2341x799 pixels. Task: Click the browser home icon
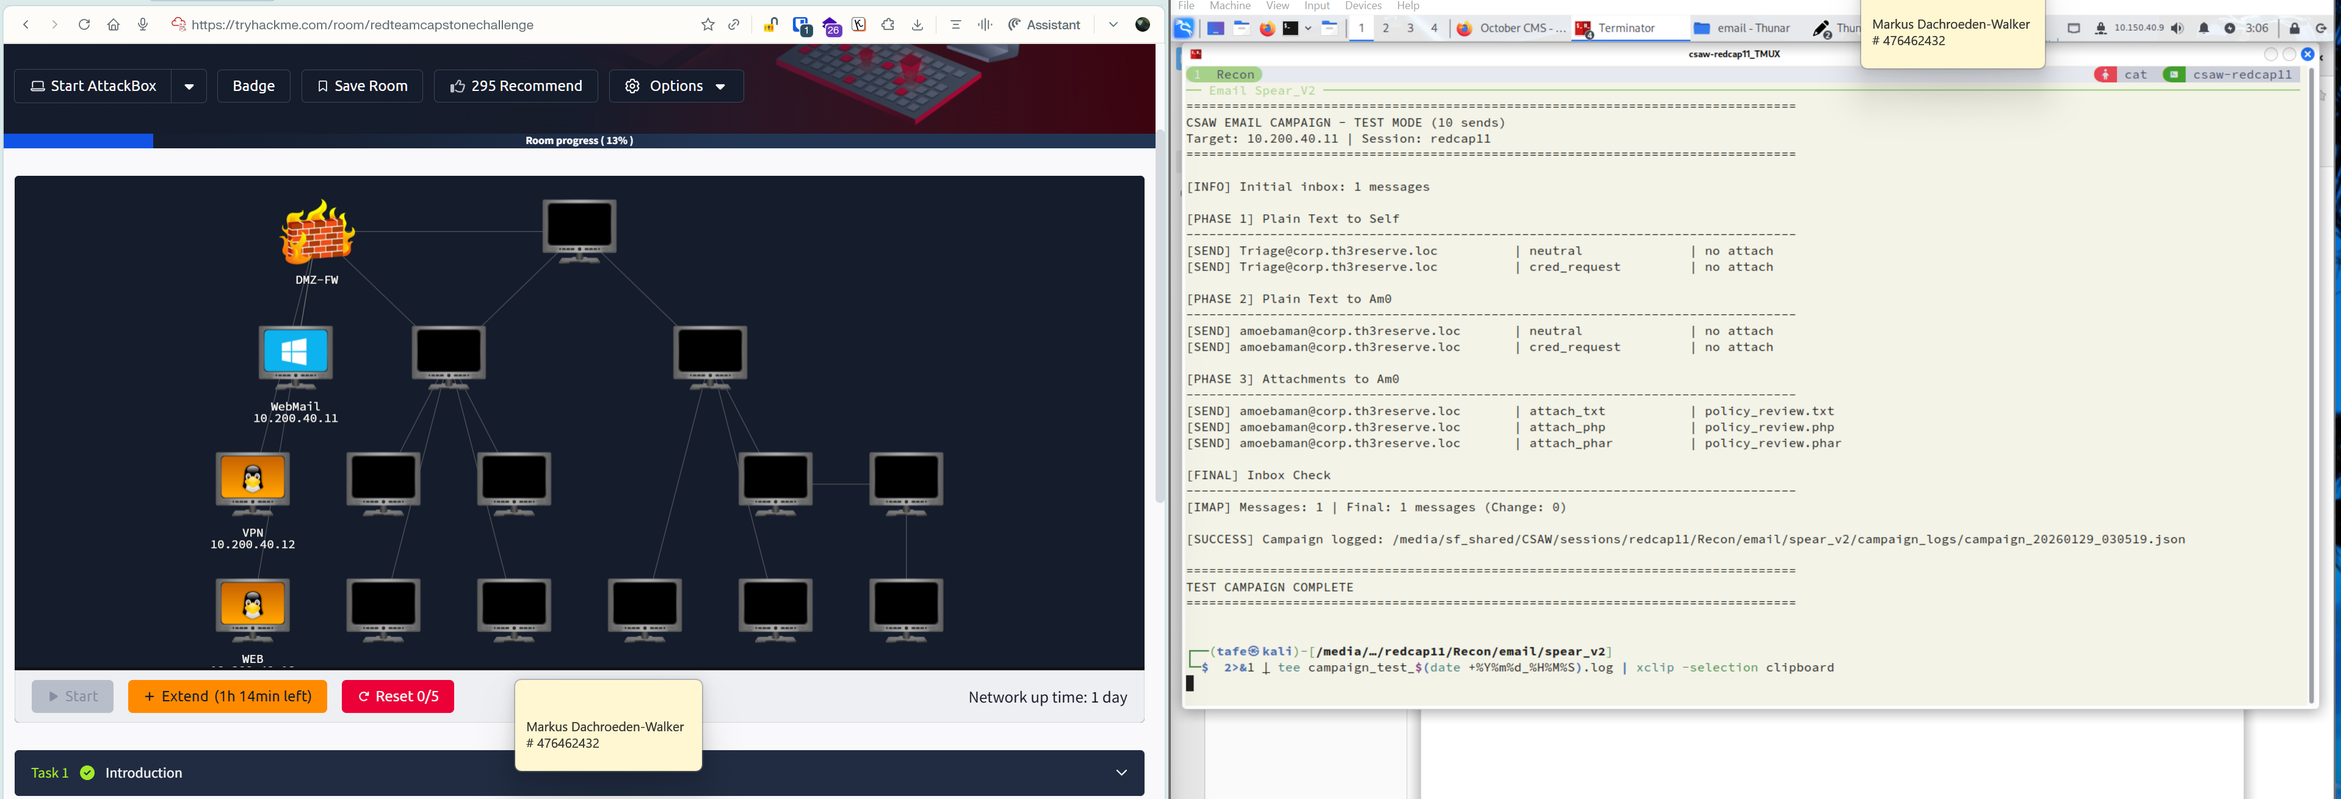[113, 24]
